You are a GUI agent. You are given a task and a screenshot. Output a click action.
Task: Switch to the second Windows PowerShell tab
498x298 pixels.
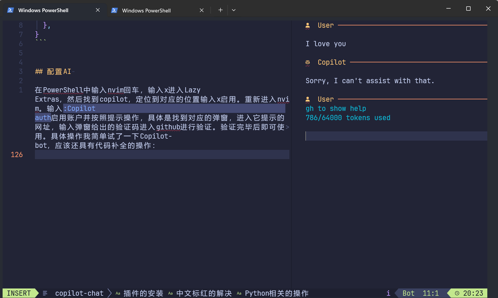click(x=146, y=10)
